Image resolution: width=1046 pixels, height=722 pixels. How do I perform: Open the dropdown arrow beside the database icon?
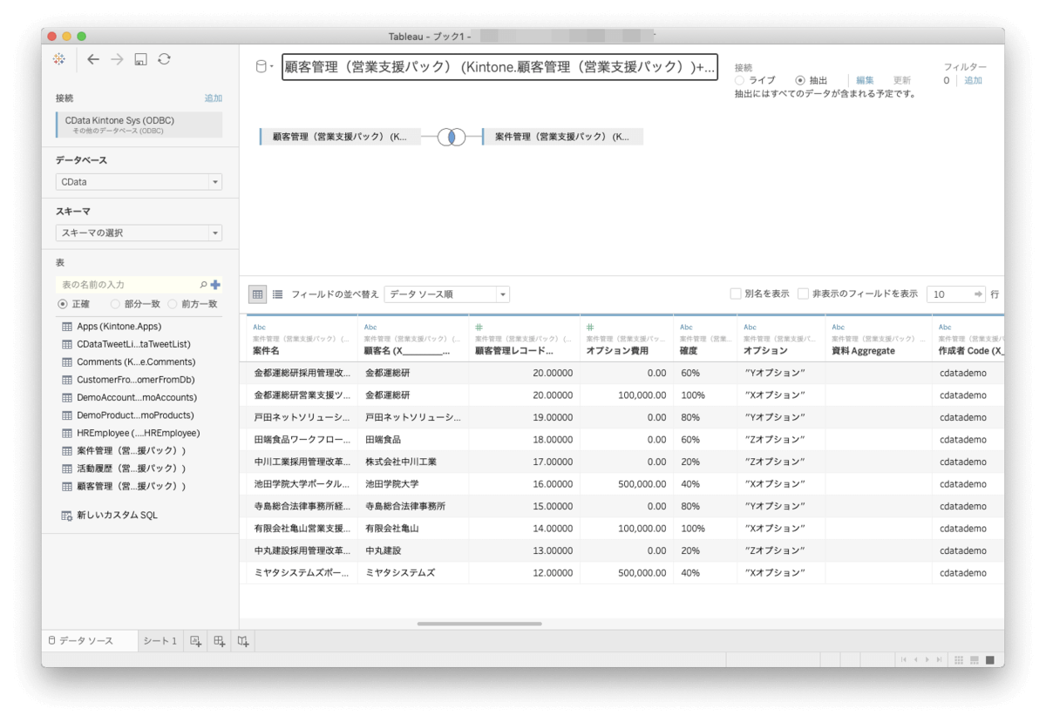click(x=272, y=68)
